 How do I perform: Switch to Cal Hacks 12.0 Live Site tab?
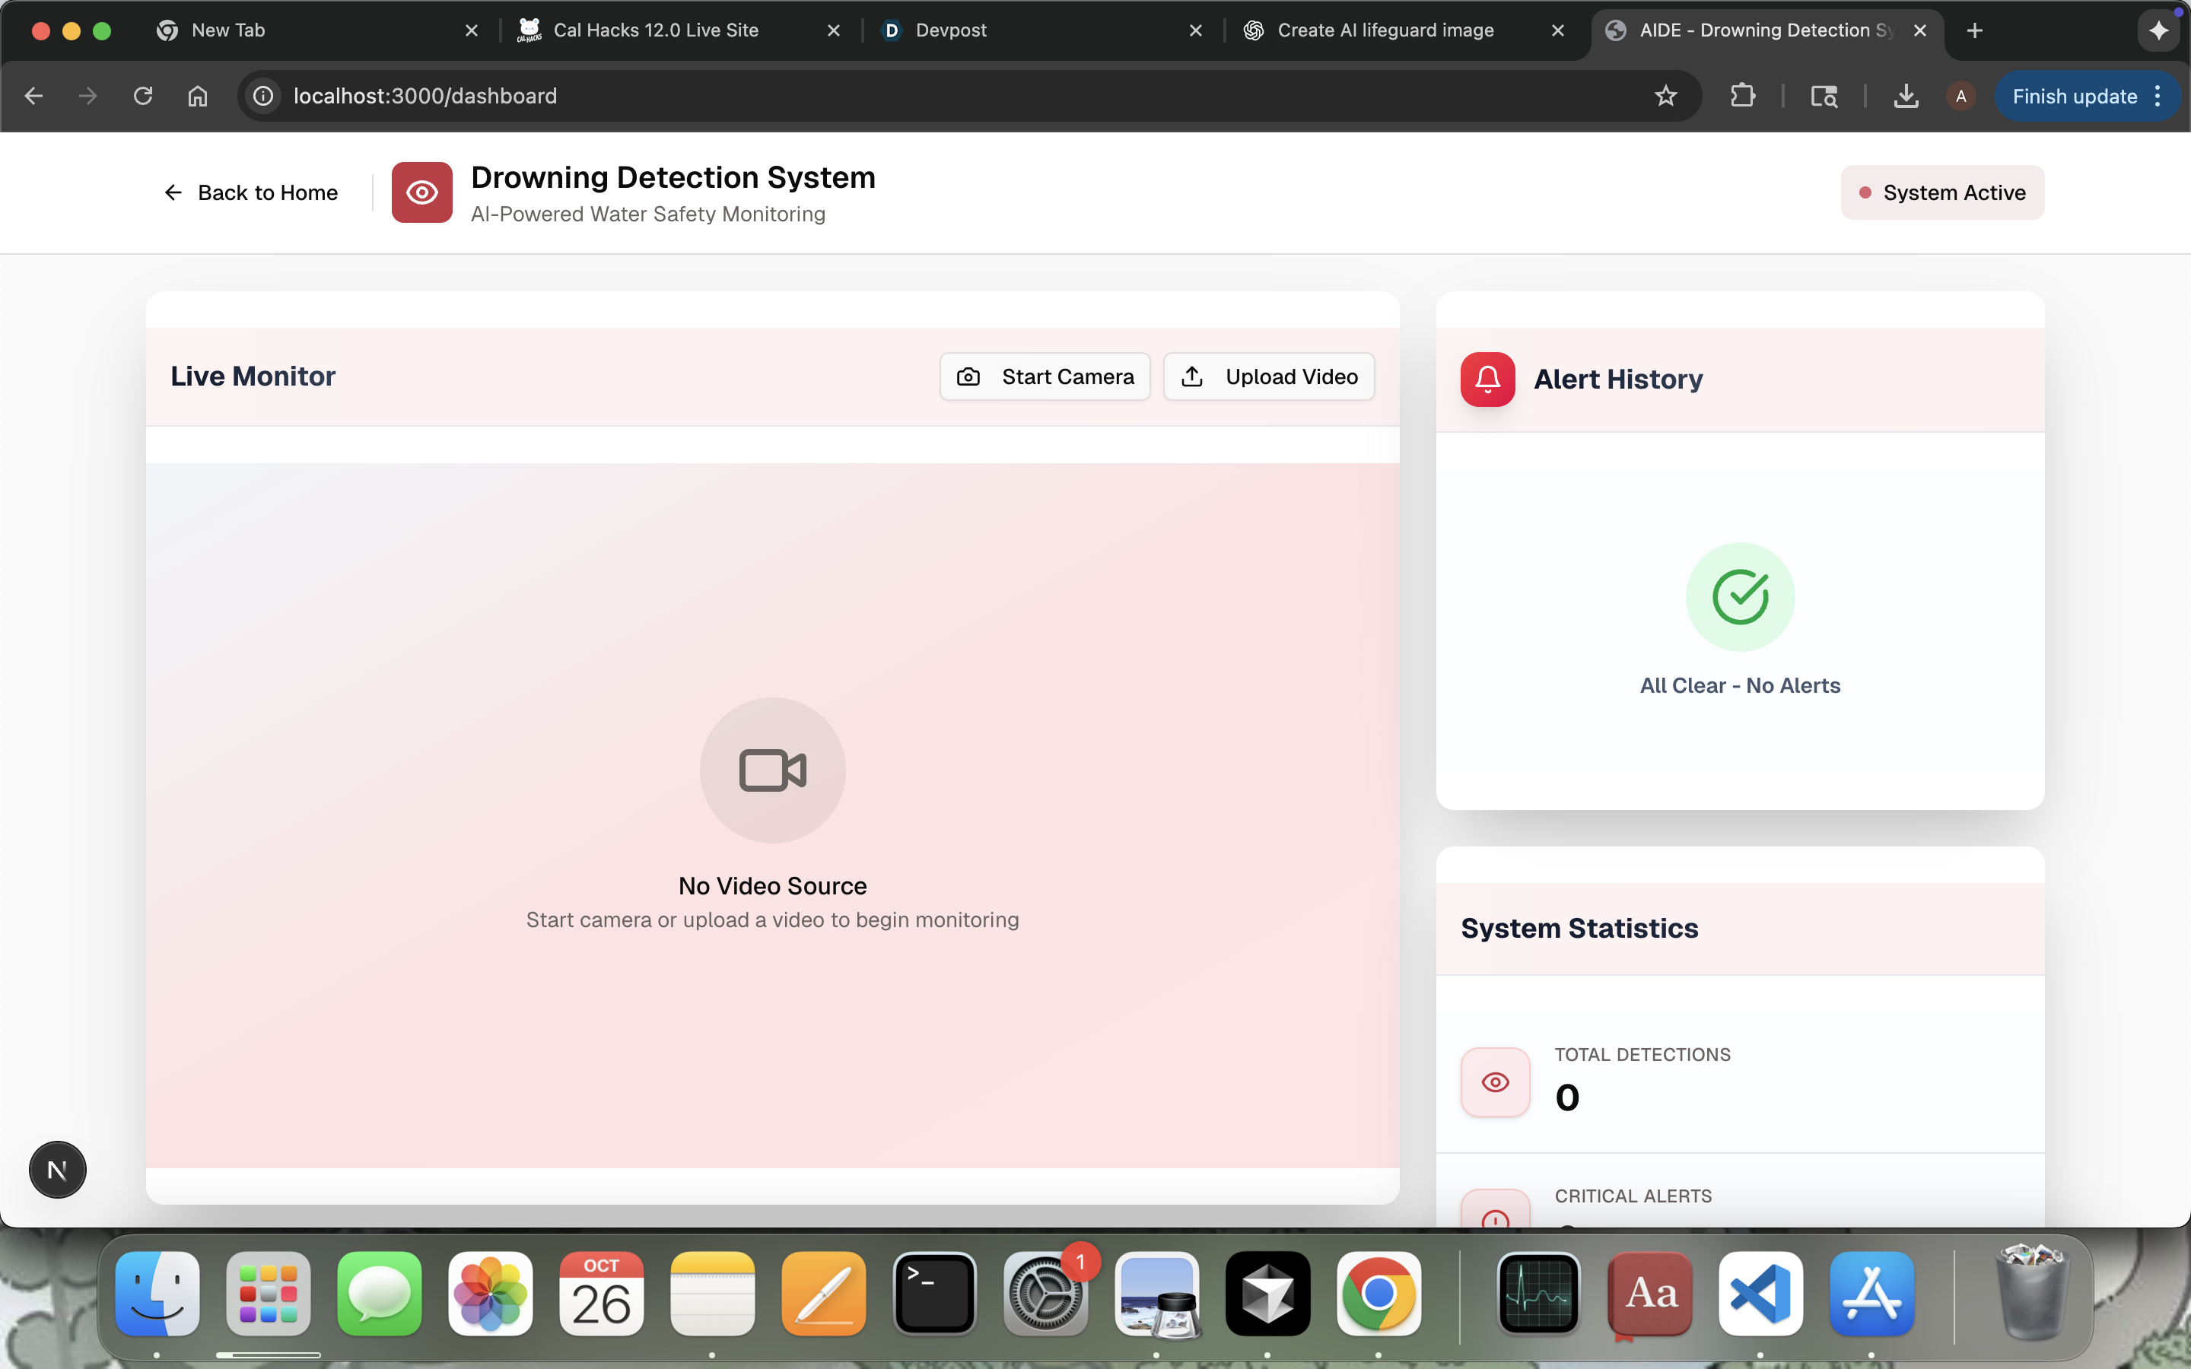(656, 30)
